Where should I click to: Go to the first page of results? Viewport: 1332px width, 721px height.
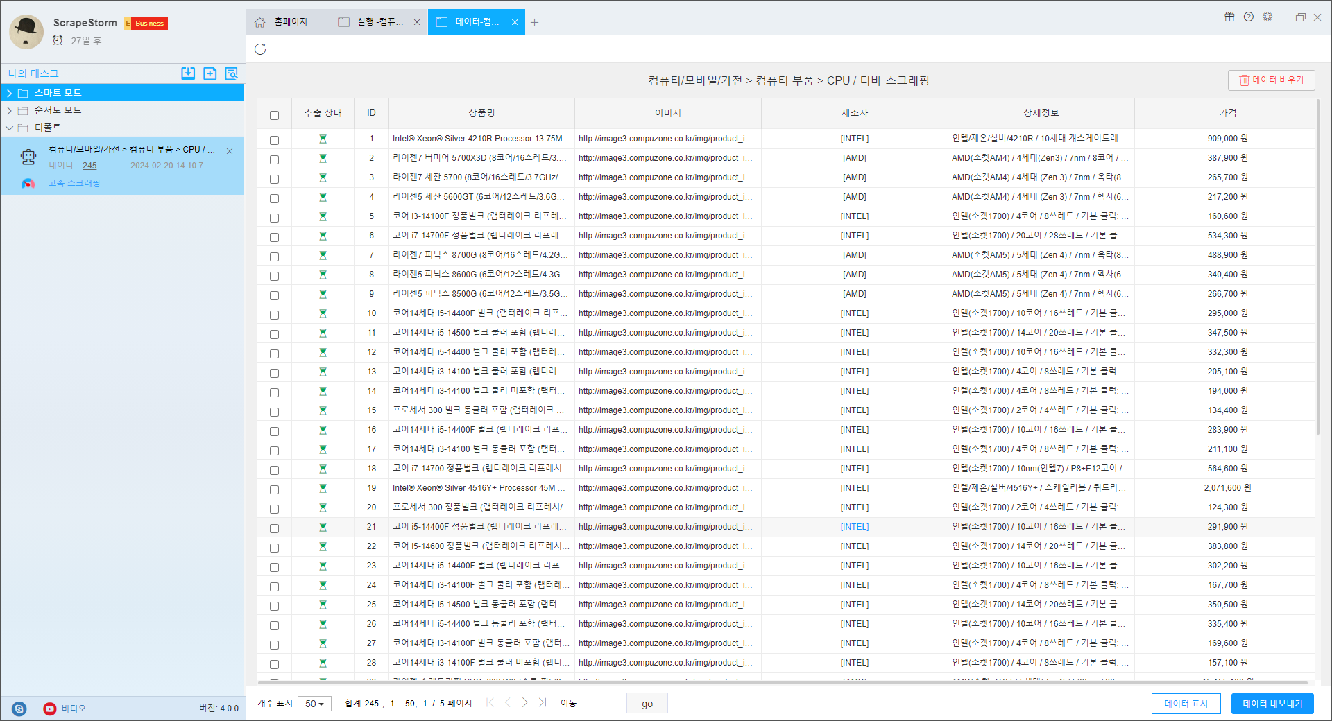pos(490,703)
